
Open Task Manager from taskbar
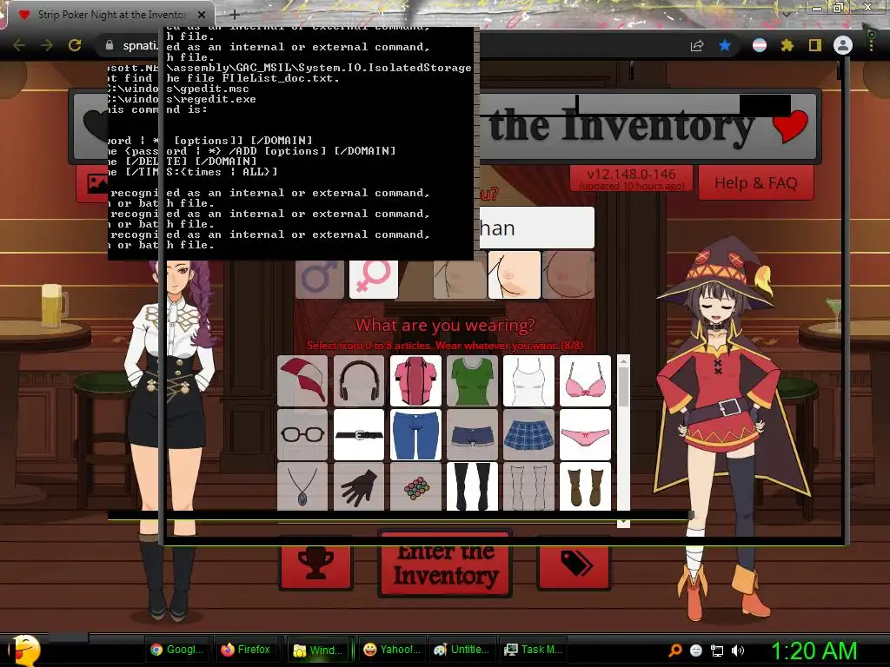pos(533,650)
